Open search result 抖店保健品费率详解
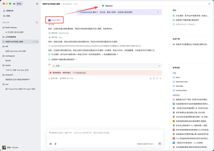This screenshot has width=214, height=151. (190, 147)
